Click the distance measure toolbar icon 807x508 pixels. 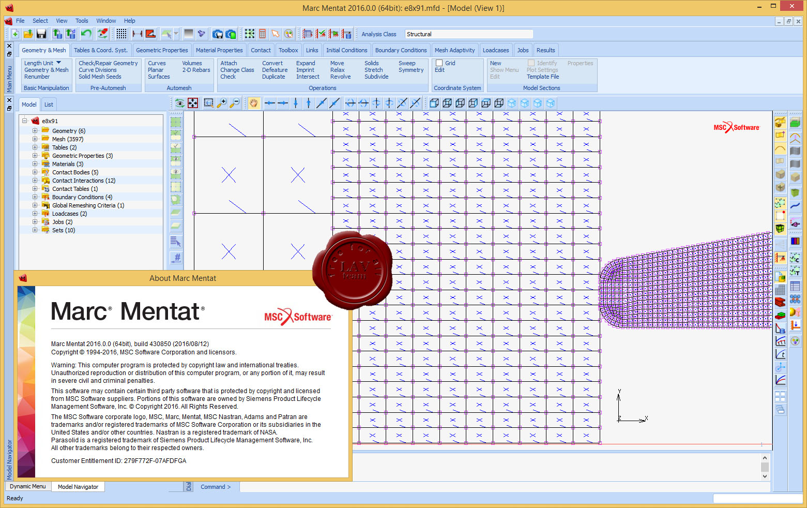pyautogui.click(x=138, y=34)
